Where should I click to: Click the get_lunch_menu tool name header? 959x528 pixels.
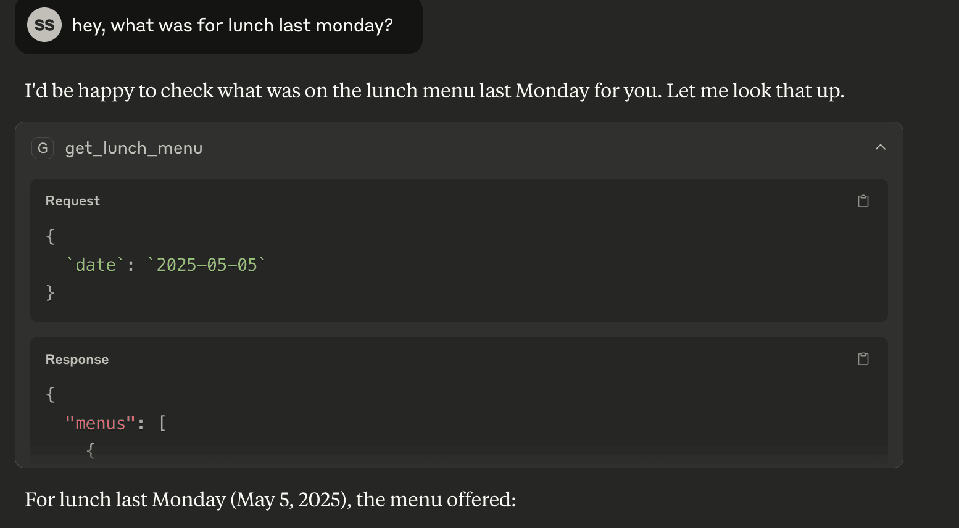coord(134,148)
